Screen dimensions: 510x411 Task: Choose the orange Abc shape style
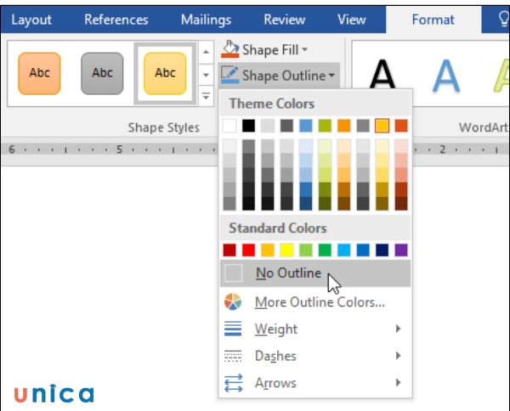[40, 73]
